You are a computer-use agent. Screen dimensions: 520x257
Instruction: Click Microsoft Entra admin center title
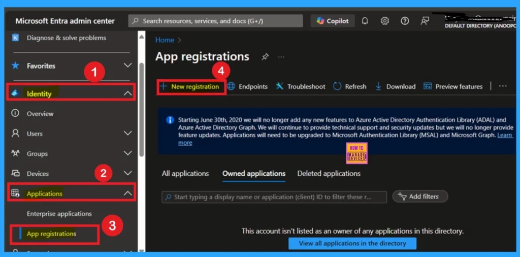[x=65, y=21]
